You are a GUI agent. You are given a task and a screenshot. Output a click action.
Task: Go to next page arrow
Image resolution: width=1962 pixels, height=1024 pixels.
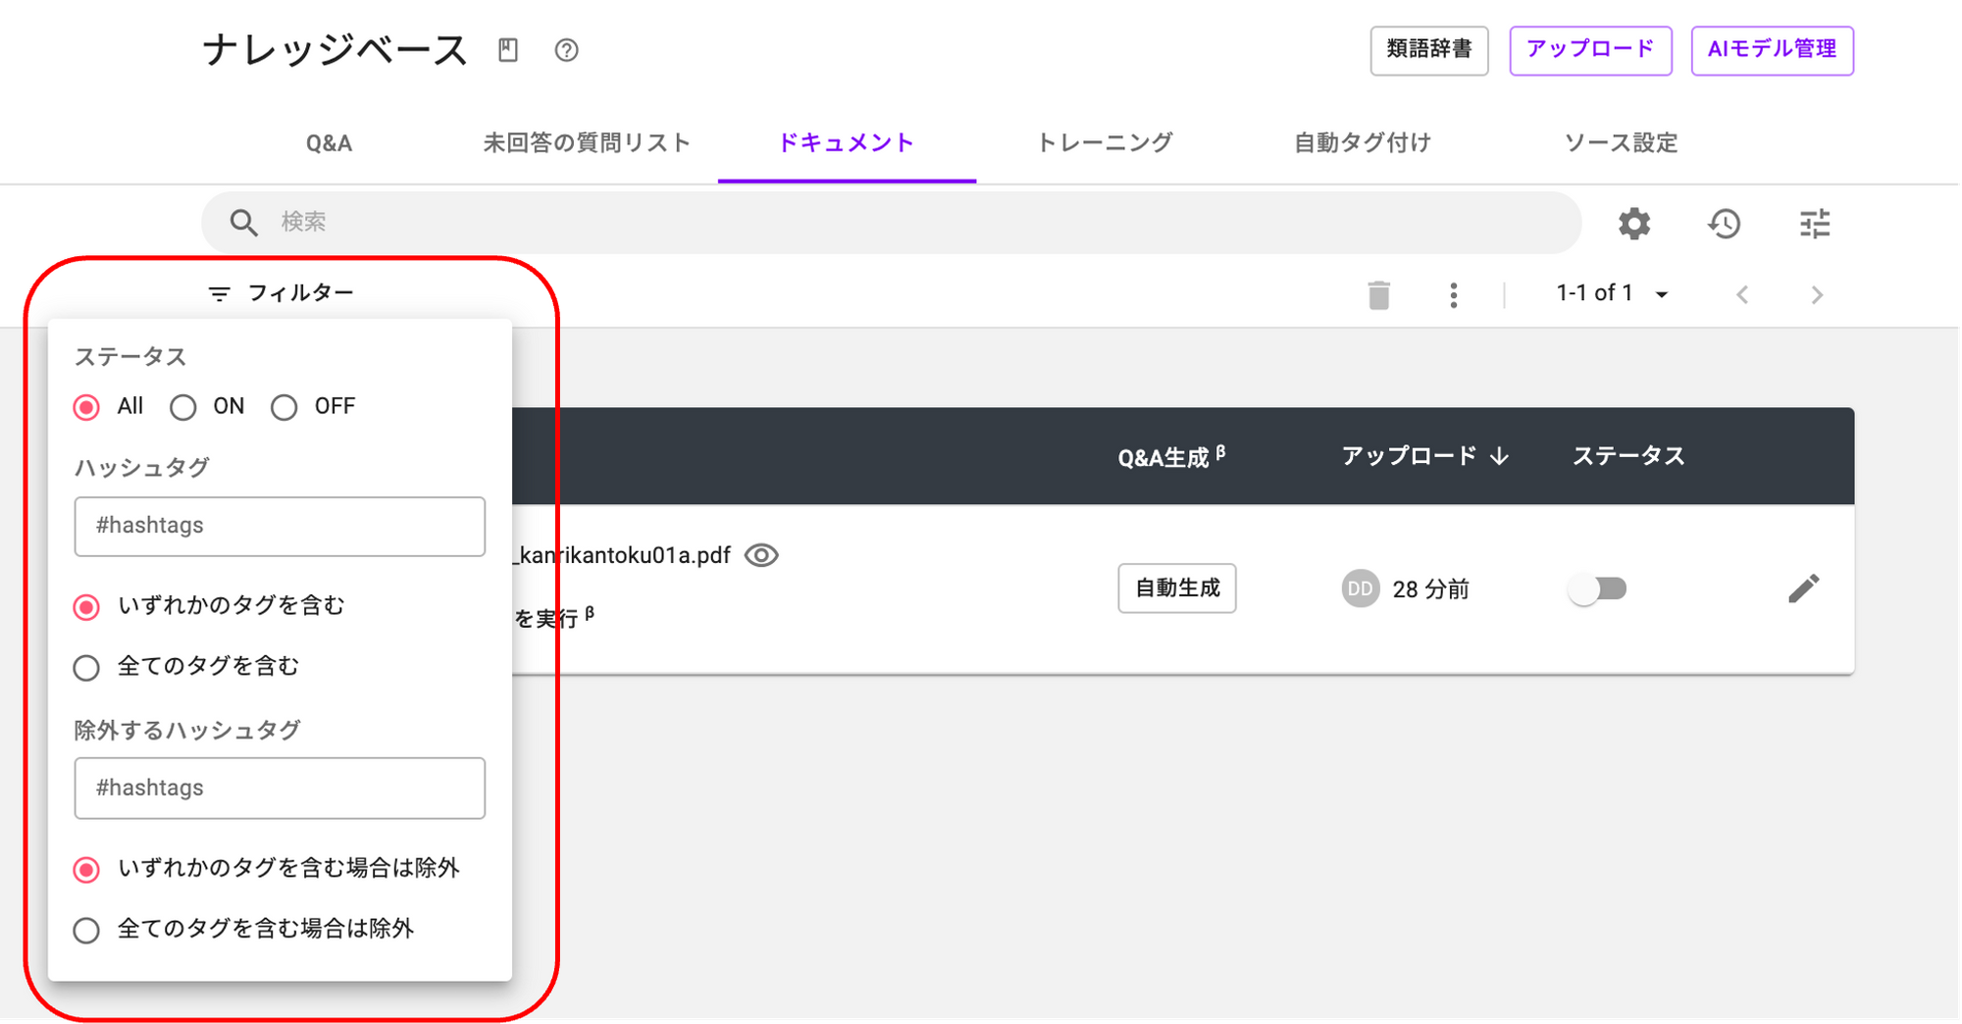click(1817, 294)
